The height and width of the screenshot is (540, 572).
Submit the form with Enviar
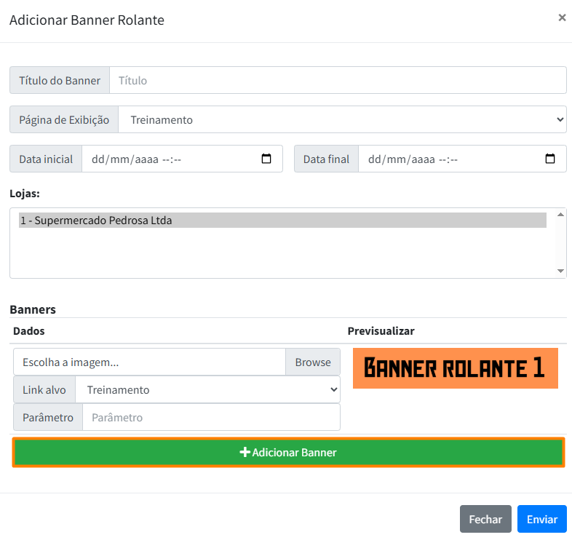coord(541,519)
